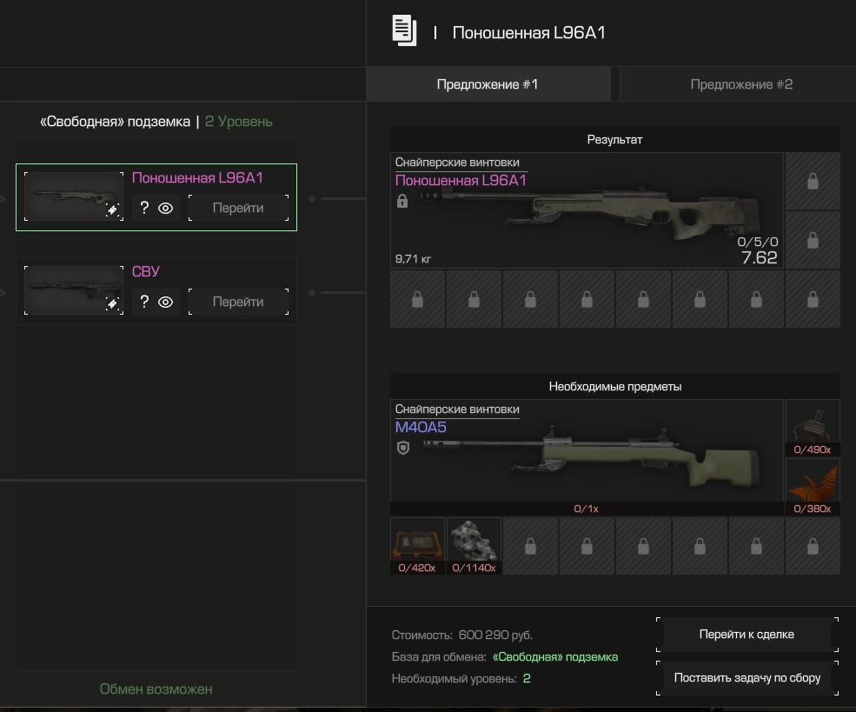Image resolution: width=856 pixels, height=712 pixels.
Task: Click the lock icon under the Поношенная L96A1 result name
Action: point(402,201)
